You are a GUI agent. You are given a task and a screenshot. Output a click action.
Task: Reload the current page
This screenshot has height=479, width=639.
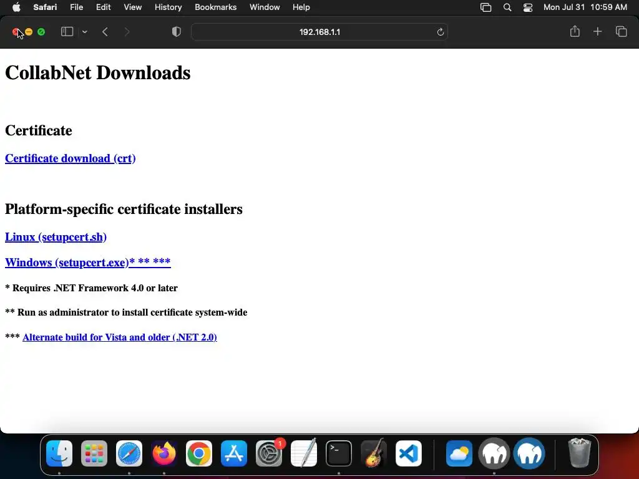(x=440, y=32)
